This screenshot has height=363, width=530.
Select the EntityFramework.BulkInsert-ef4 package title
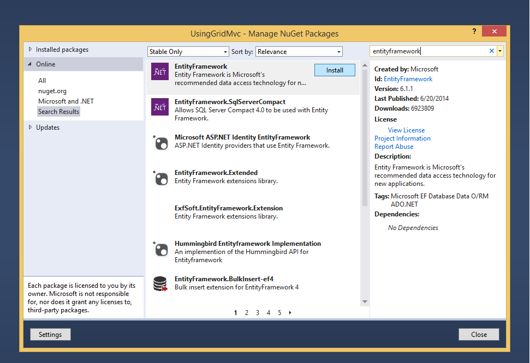pyautogui.click(x=224, y=279)
